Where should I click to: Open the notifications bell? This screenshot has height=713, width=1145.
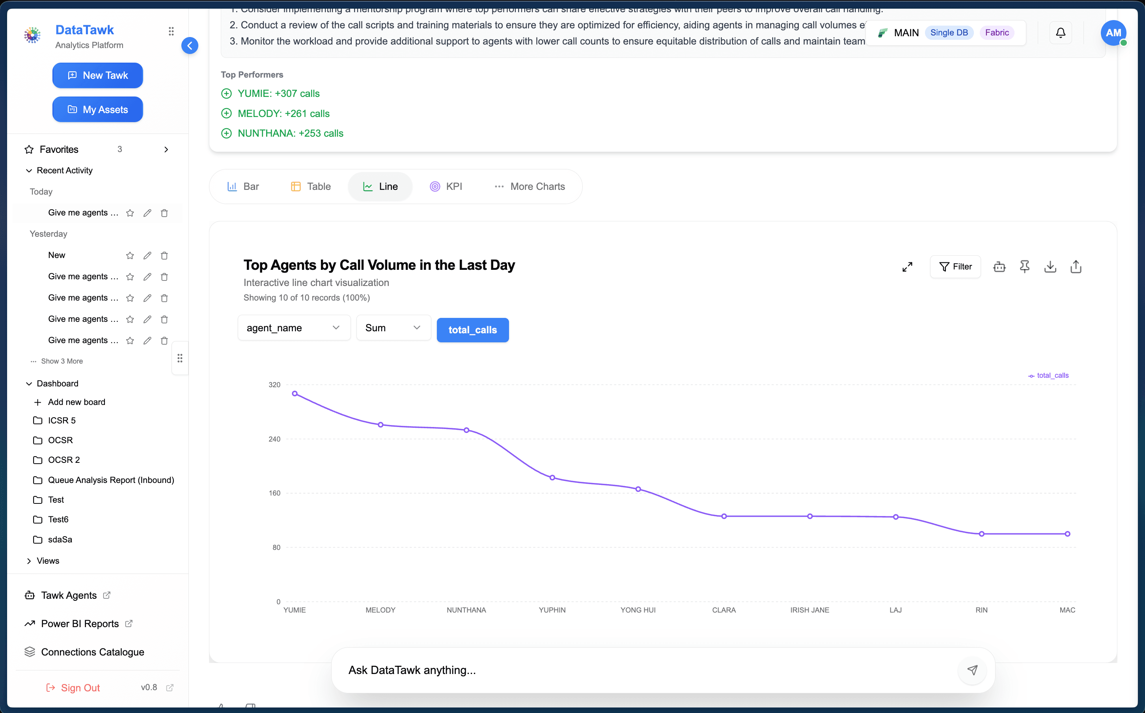tap(1060, 33)
